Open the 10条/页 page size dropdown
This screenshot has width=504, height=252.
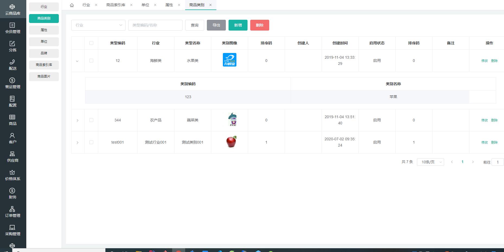430,162
